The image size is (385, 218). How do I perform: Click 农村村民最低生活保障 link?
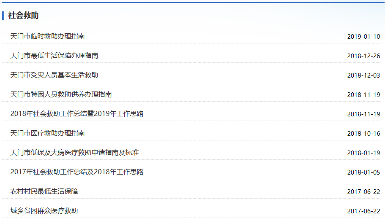[44, 191]
